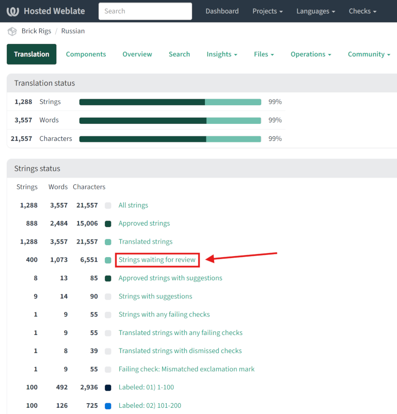Image resolution: width=397 pixels, height=414 pixels.
Task: Click the grey swatch beside All strings
Action: 108,205
